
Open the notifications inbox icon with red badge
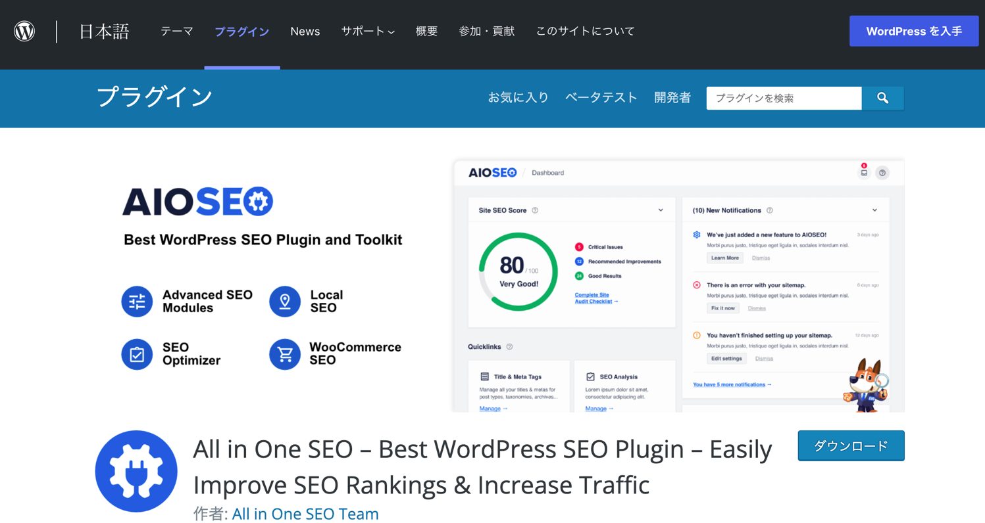tap(864, 171)
